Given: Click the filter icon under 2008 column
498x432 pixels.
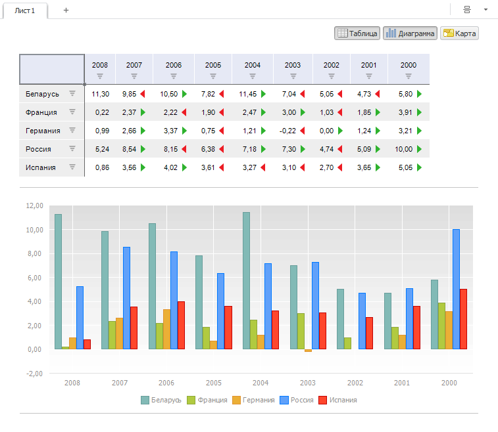Looking at the screenshot, I should 100,76.
